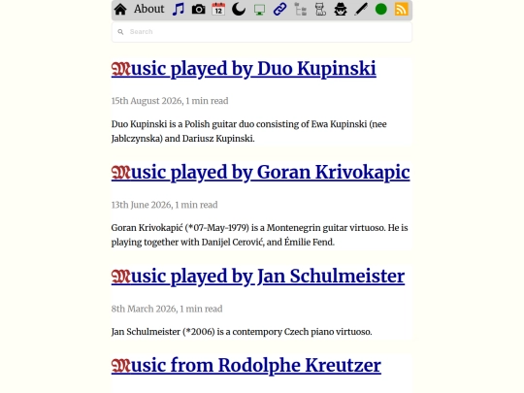The image size is (524, 393).
Task: Open the blue chain links icon
Action: 279,10
